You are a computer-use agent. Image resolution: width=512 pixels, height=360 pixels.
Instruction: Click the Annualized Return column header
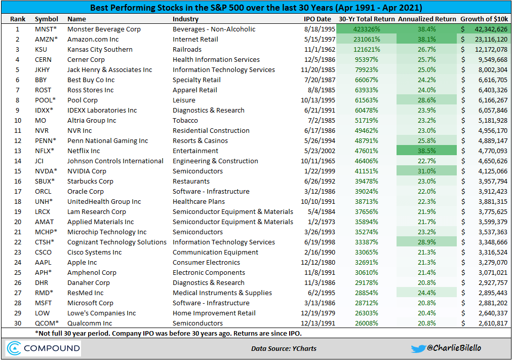pos(426,19)
